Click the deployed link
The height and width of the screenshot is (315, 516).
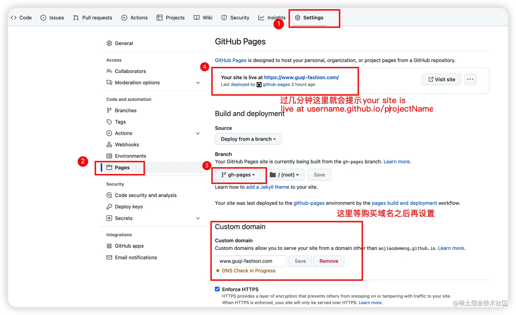(240, 85)
